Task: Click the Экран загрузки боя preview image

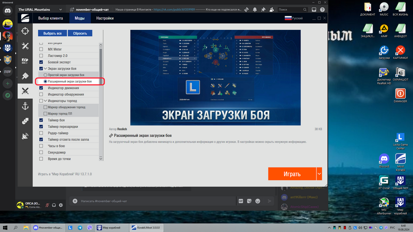Action: [x=215, y=78]
